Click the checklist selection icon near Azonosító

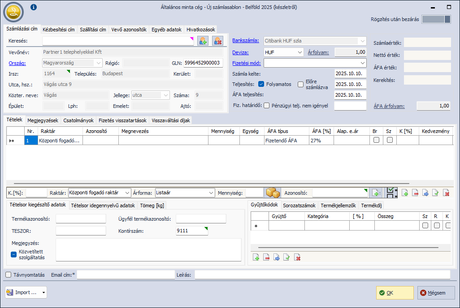point(391,192)
